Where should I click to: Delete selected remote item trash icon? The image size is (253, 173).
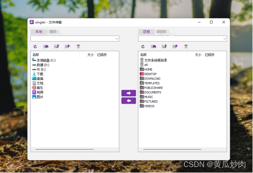[186, 47]
